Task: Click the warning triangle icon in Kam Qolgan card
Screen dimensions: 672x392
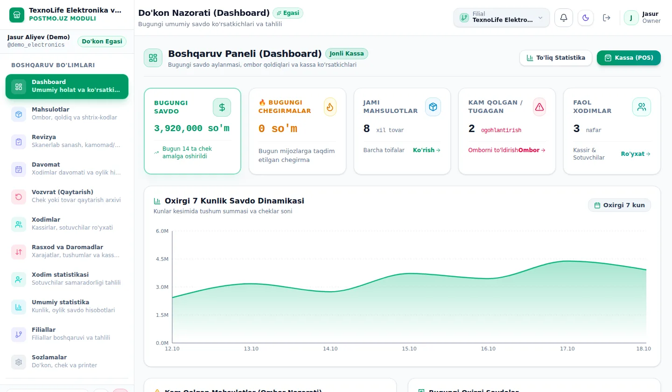Action: 539,107
